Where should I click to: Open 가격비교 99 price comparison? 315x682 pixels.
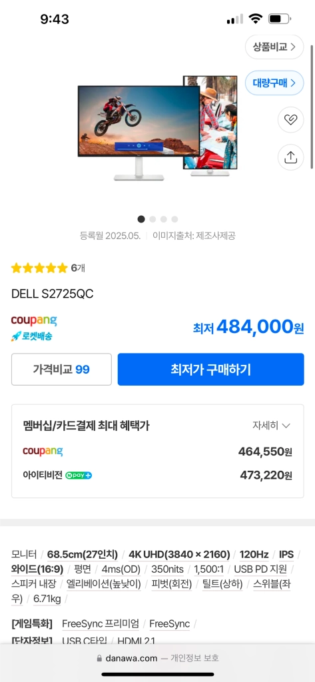pyautogui.click(x=61, y=369)
